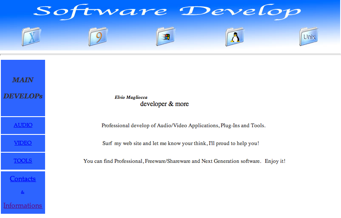Click the Elvio Magliocca author name

pyautogui.click(x=131, y=98)
